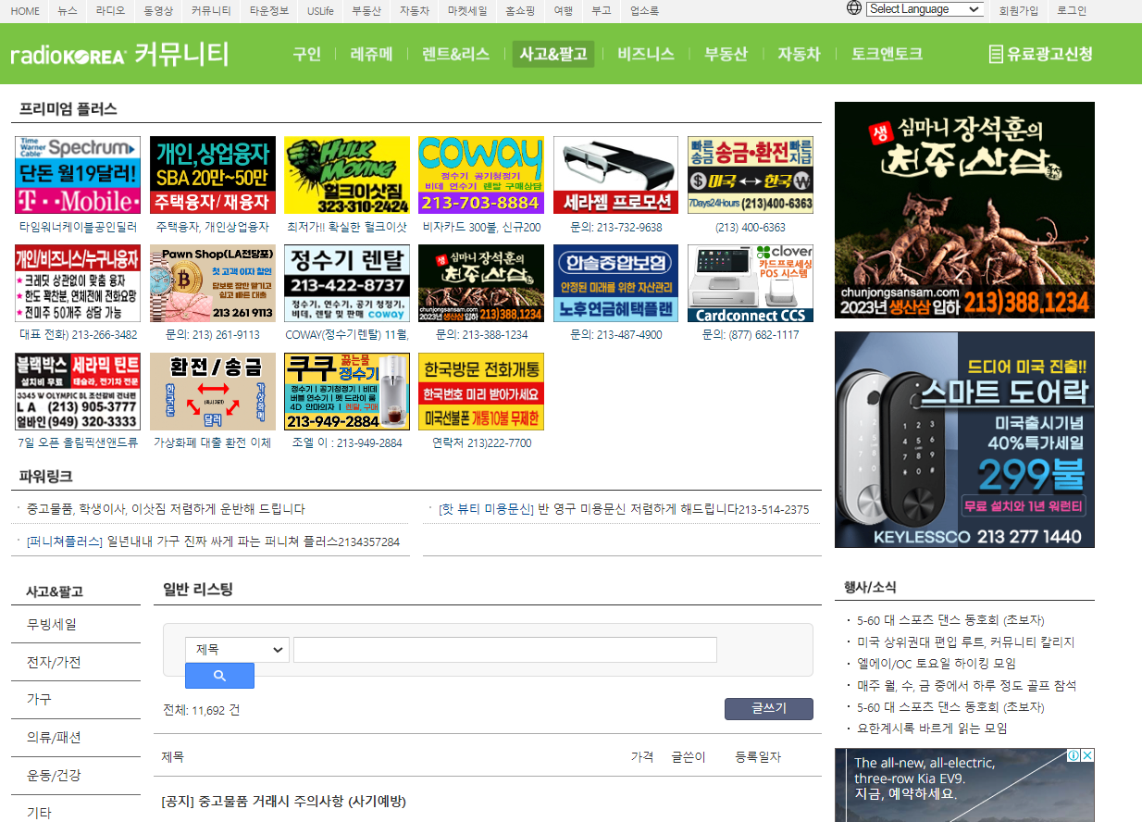Expand the 제목 search-field dropdown
This screenshot has height=822, width=1142.
(237, 650)
